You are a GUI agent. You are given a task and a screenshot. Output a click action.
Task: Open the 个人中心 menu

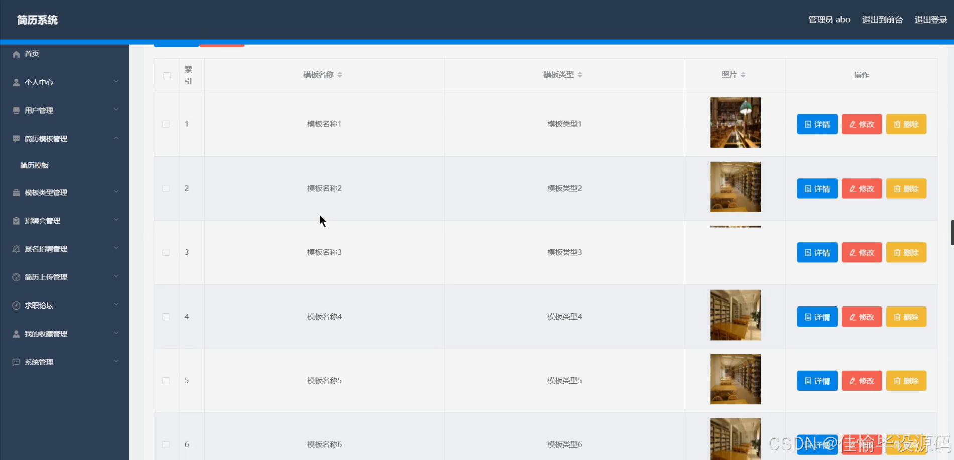(65, 82)
